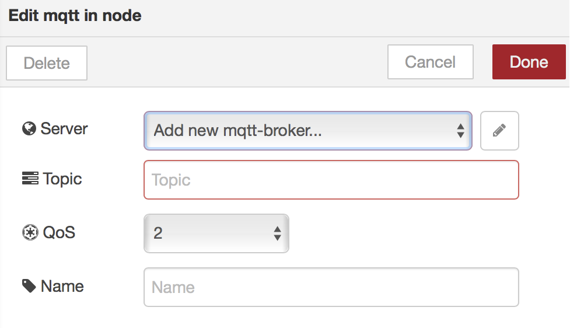Focus the Topic input field
The height and width of the screenshot is (328, 570).
[331, 180]
